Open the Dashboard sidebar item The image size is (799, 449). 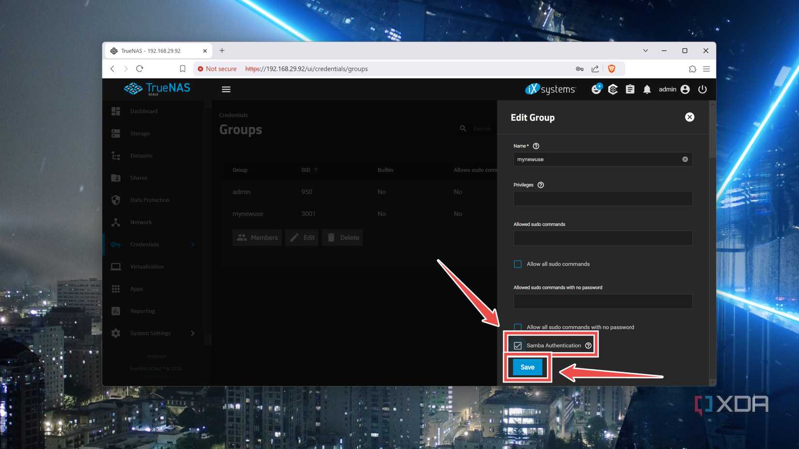coord(144,111)
